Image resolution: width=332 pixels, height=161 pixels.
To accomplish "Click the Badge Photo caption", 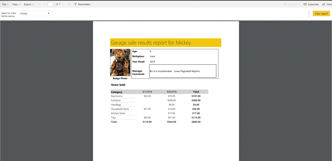I will (x=120, y=78).
